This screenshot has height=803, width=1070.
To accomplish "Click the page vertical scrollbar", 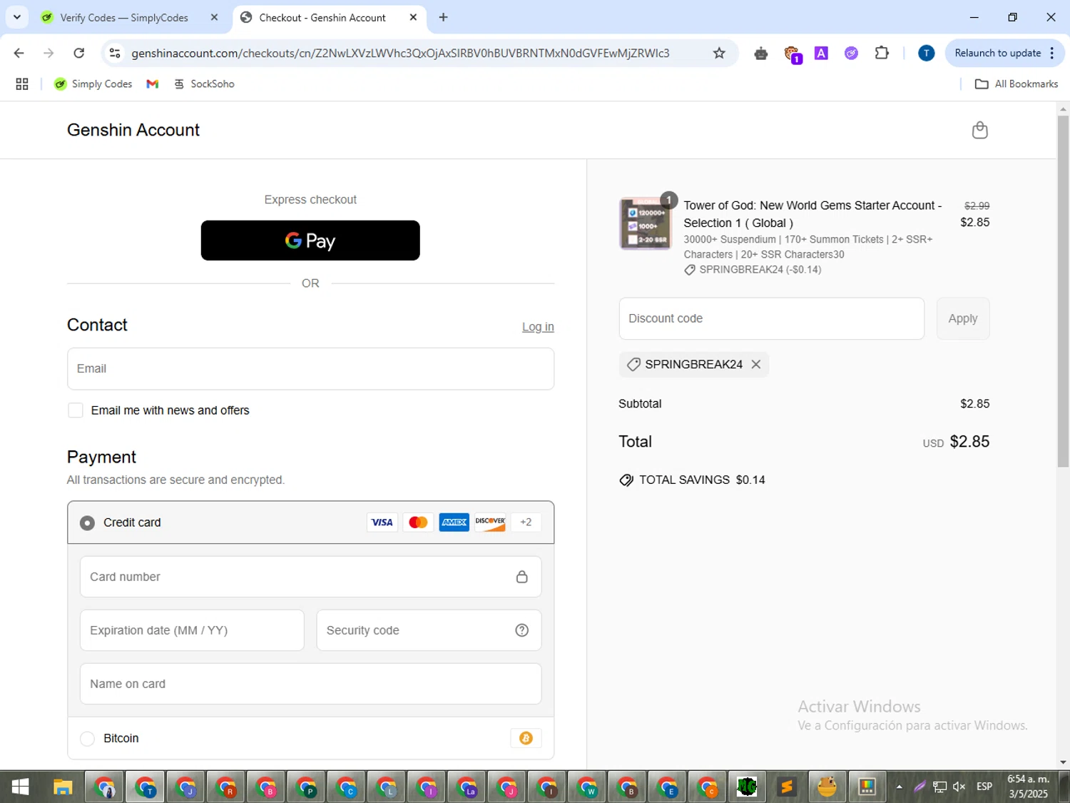I will click(1063, 291).
